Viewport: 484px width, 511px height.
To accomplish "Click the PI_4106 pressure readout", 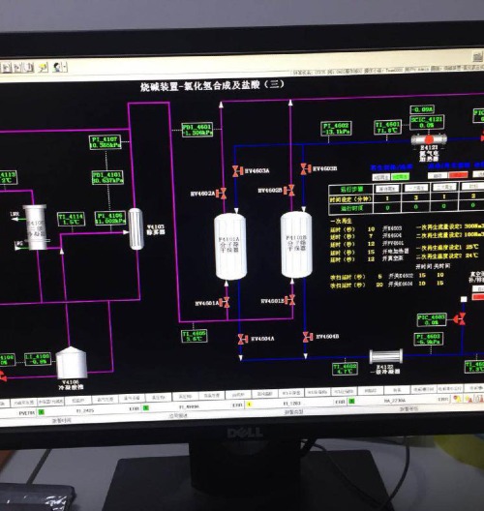I will point(110,218).
